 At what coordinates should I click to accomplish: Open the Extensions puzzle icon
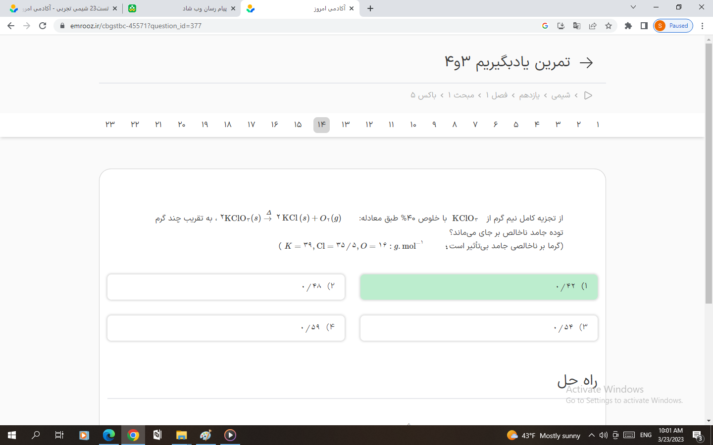coord(628,26)
